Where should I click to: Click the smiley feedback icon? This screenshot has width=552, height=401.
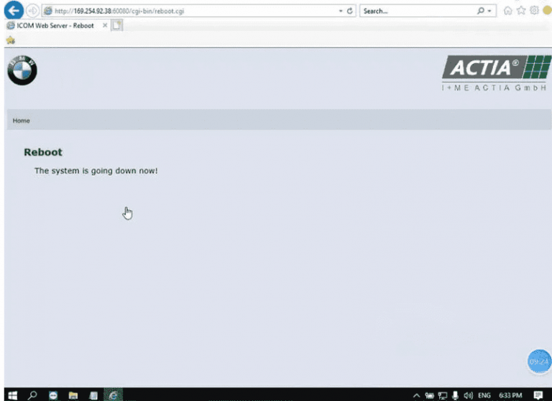pos(547,11)
